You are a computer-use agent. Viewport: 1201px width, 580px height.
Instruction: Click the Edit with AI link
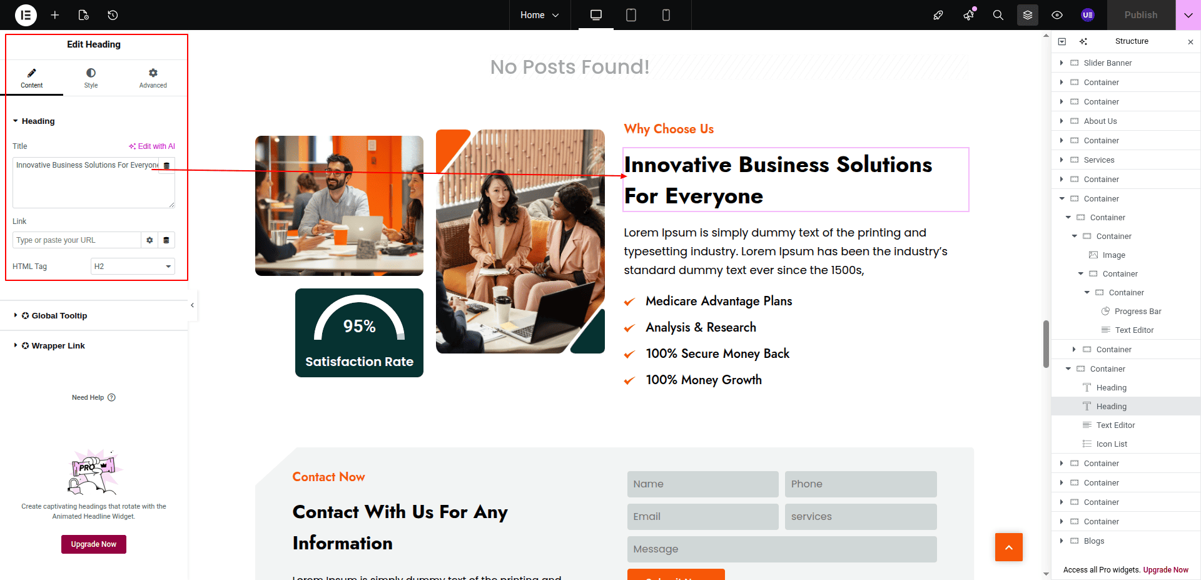(x=152, y=146)
